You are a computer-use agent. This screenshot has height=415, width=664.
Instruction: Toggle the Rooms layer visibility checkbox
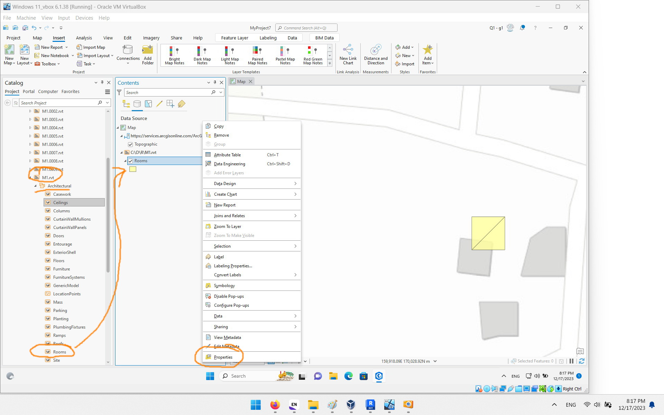(x=130, y=160)
